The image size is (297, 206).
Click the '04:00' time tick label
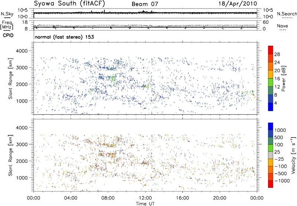pos(71,198)
